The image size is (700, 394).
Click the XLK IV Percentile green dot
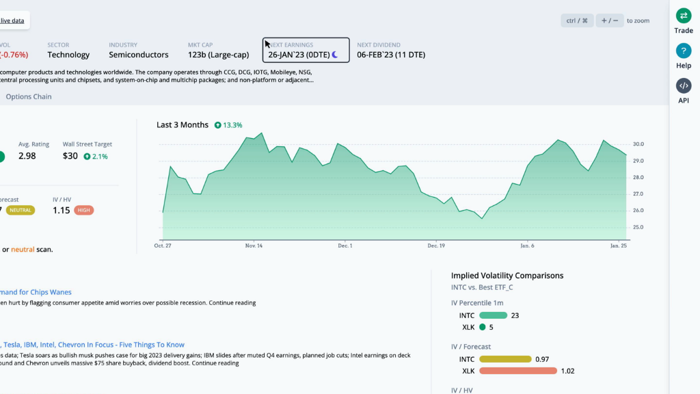tap(483, 327)
